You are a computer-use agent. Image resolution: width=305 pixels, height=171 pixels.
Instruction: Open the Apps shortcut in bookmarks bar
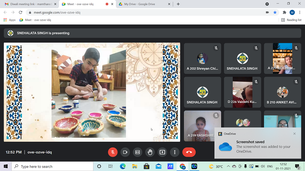tap(9, 20)
